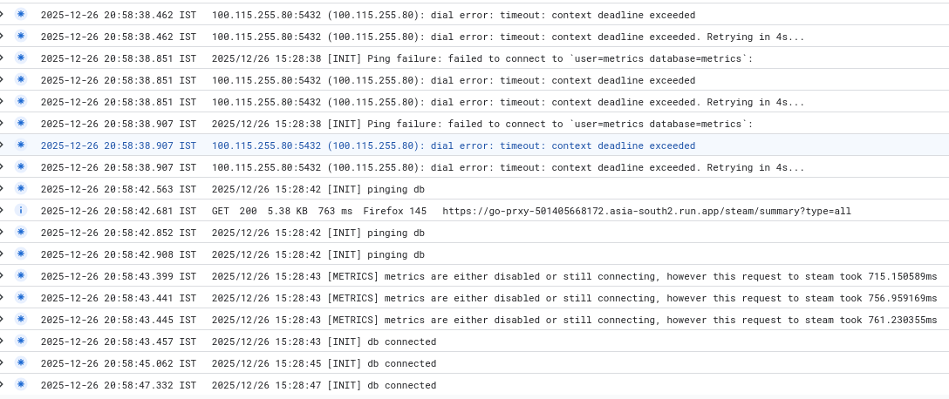This screenshot has width=949, height=399.
Task: Click the 200 status code on GET row
Action: pos(249,211)
